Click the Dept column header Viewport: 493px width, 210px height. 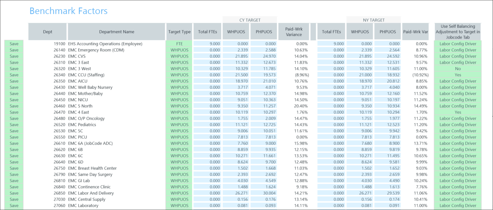pyautogui.click(x=48, y=32)
